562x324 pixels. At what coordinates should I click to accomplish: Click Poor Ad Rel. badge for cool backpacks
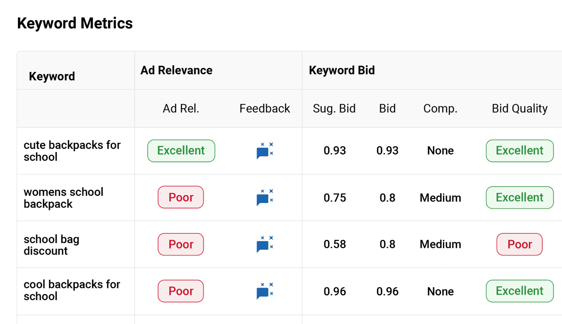coord(181,291)
